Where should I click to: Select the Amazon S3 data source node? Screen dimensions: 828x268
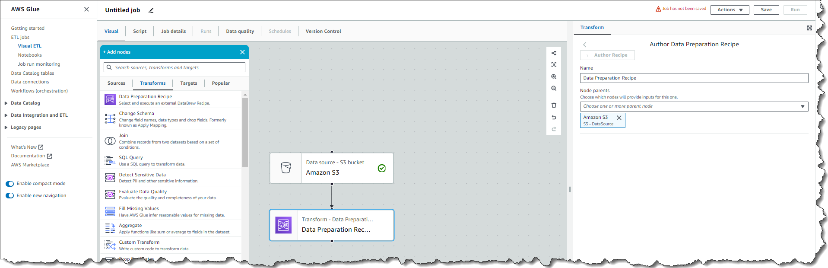point(332,168)
